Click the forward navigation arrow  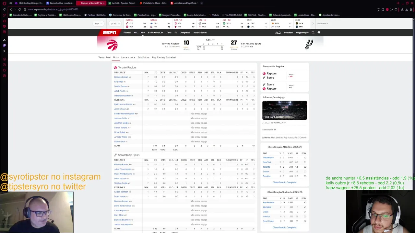coord(15,9)
